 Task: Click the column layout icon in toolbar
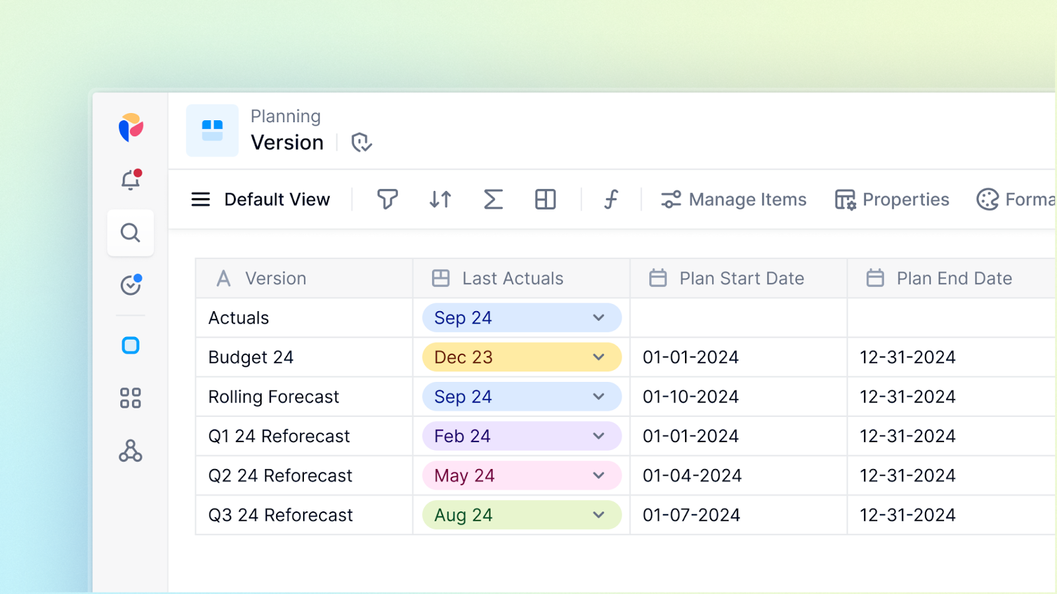546,199
